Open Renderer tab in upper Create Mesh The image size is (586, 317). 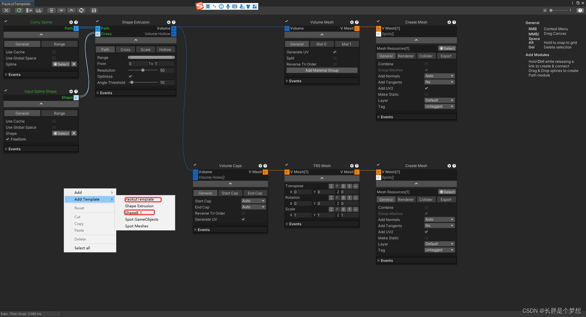pyautogui.click(x=406, y=56)
